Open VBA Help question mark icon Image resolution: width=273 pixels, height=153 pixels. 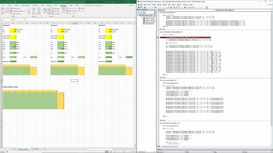pyautogui.click(x=185, y=8)
